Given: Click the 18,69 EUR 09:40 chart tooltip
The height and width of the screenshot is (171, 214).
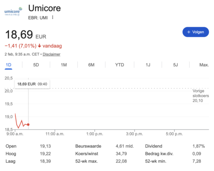Looking at the screenshot, I should point(32,84).
